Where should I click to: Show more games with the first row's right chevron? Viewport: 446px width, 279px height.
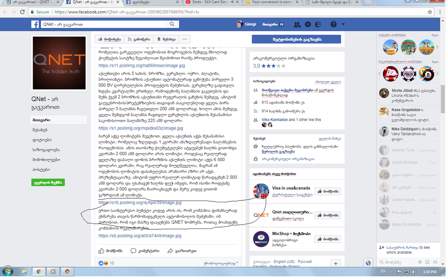[437, 47]
